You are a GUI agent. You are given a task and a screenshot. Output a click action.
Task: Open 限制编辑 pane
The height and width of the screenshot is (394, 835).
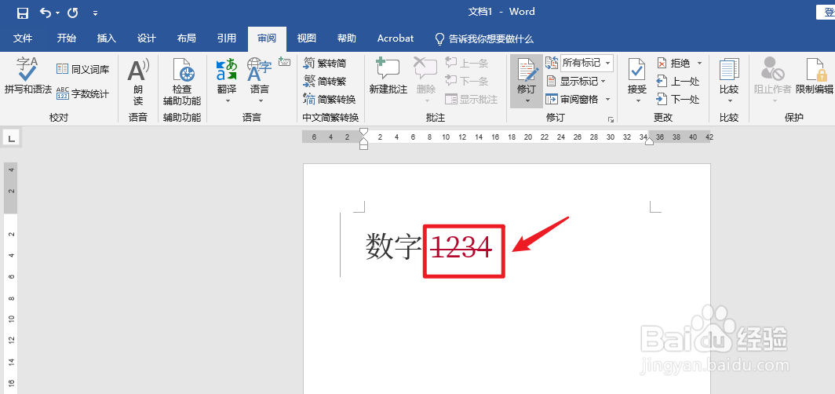(815, 77)
